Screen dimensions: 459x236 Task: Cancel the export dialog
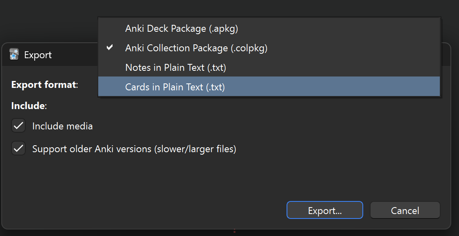405,210
